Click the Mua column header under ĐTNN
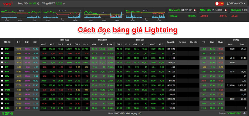 point(230,44)
